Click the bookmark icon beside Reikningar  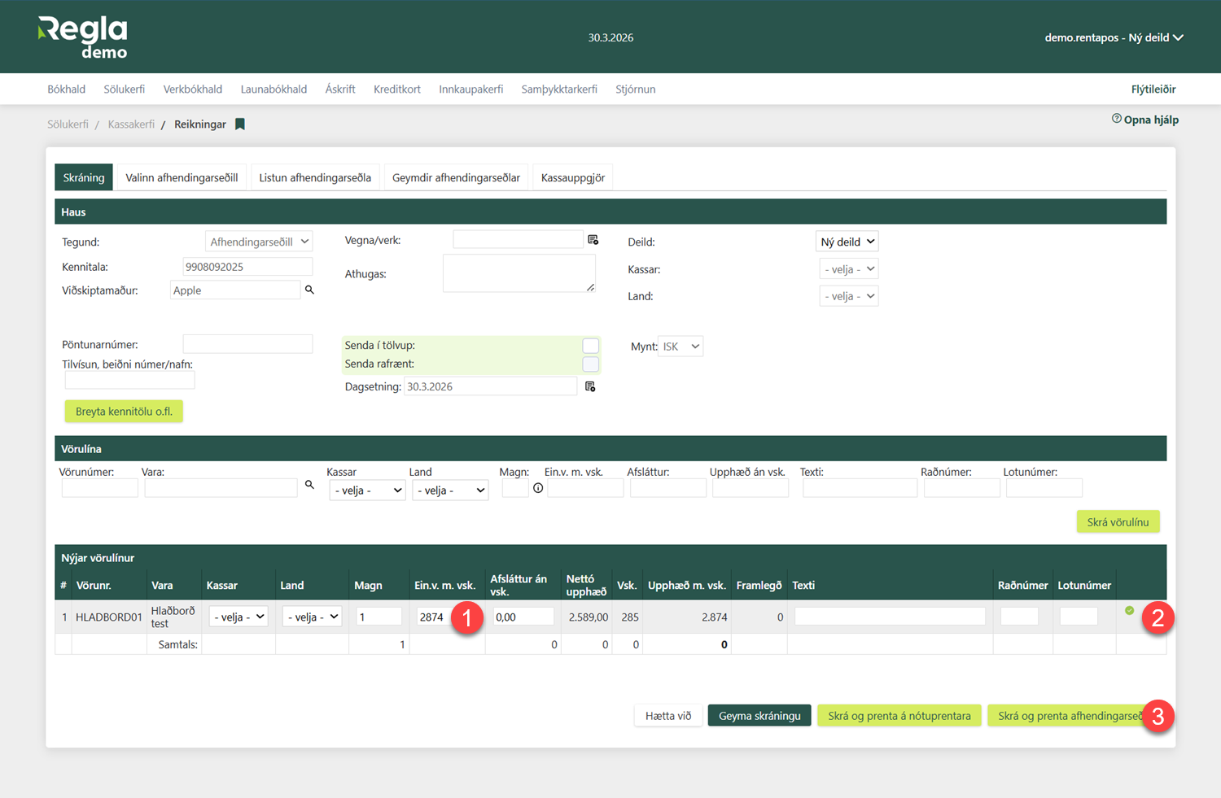point(240,124)
